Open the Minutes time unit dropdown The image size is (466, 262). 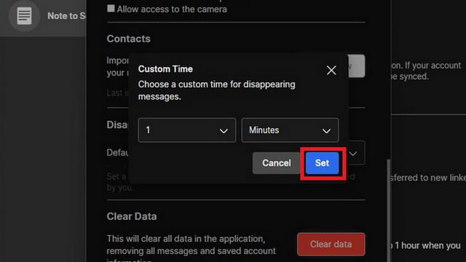click(x=290, y=130)
